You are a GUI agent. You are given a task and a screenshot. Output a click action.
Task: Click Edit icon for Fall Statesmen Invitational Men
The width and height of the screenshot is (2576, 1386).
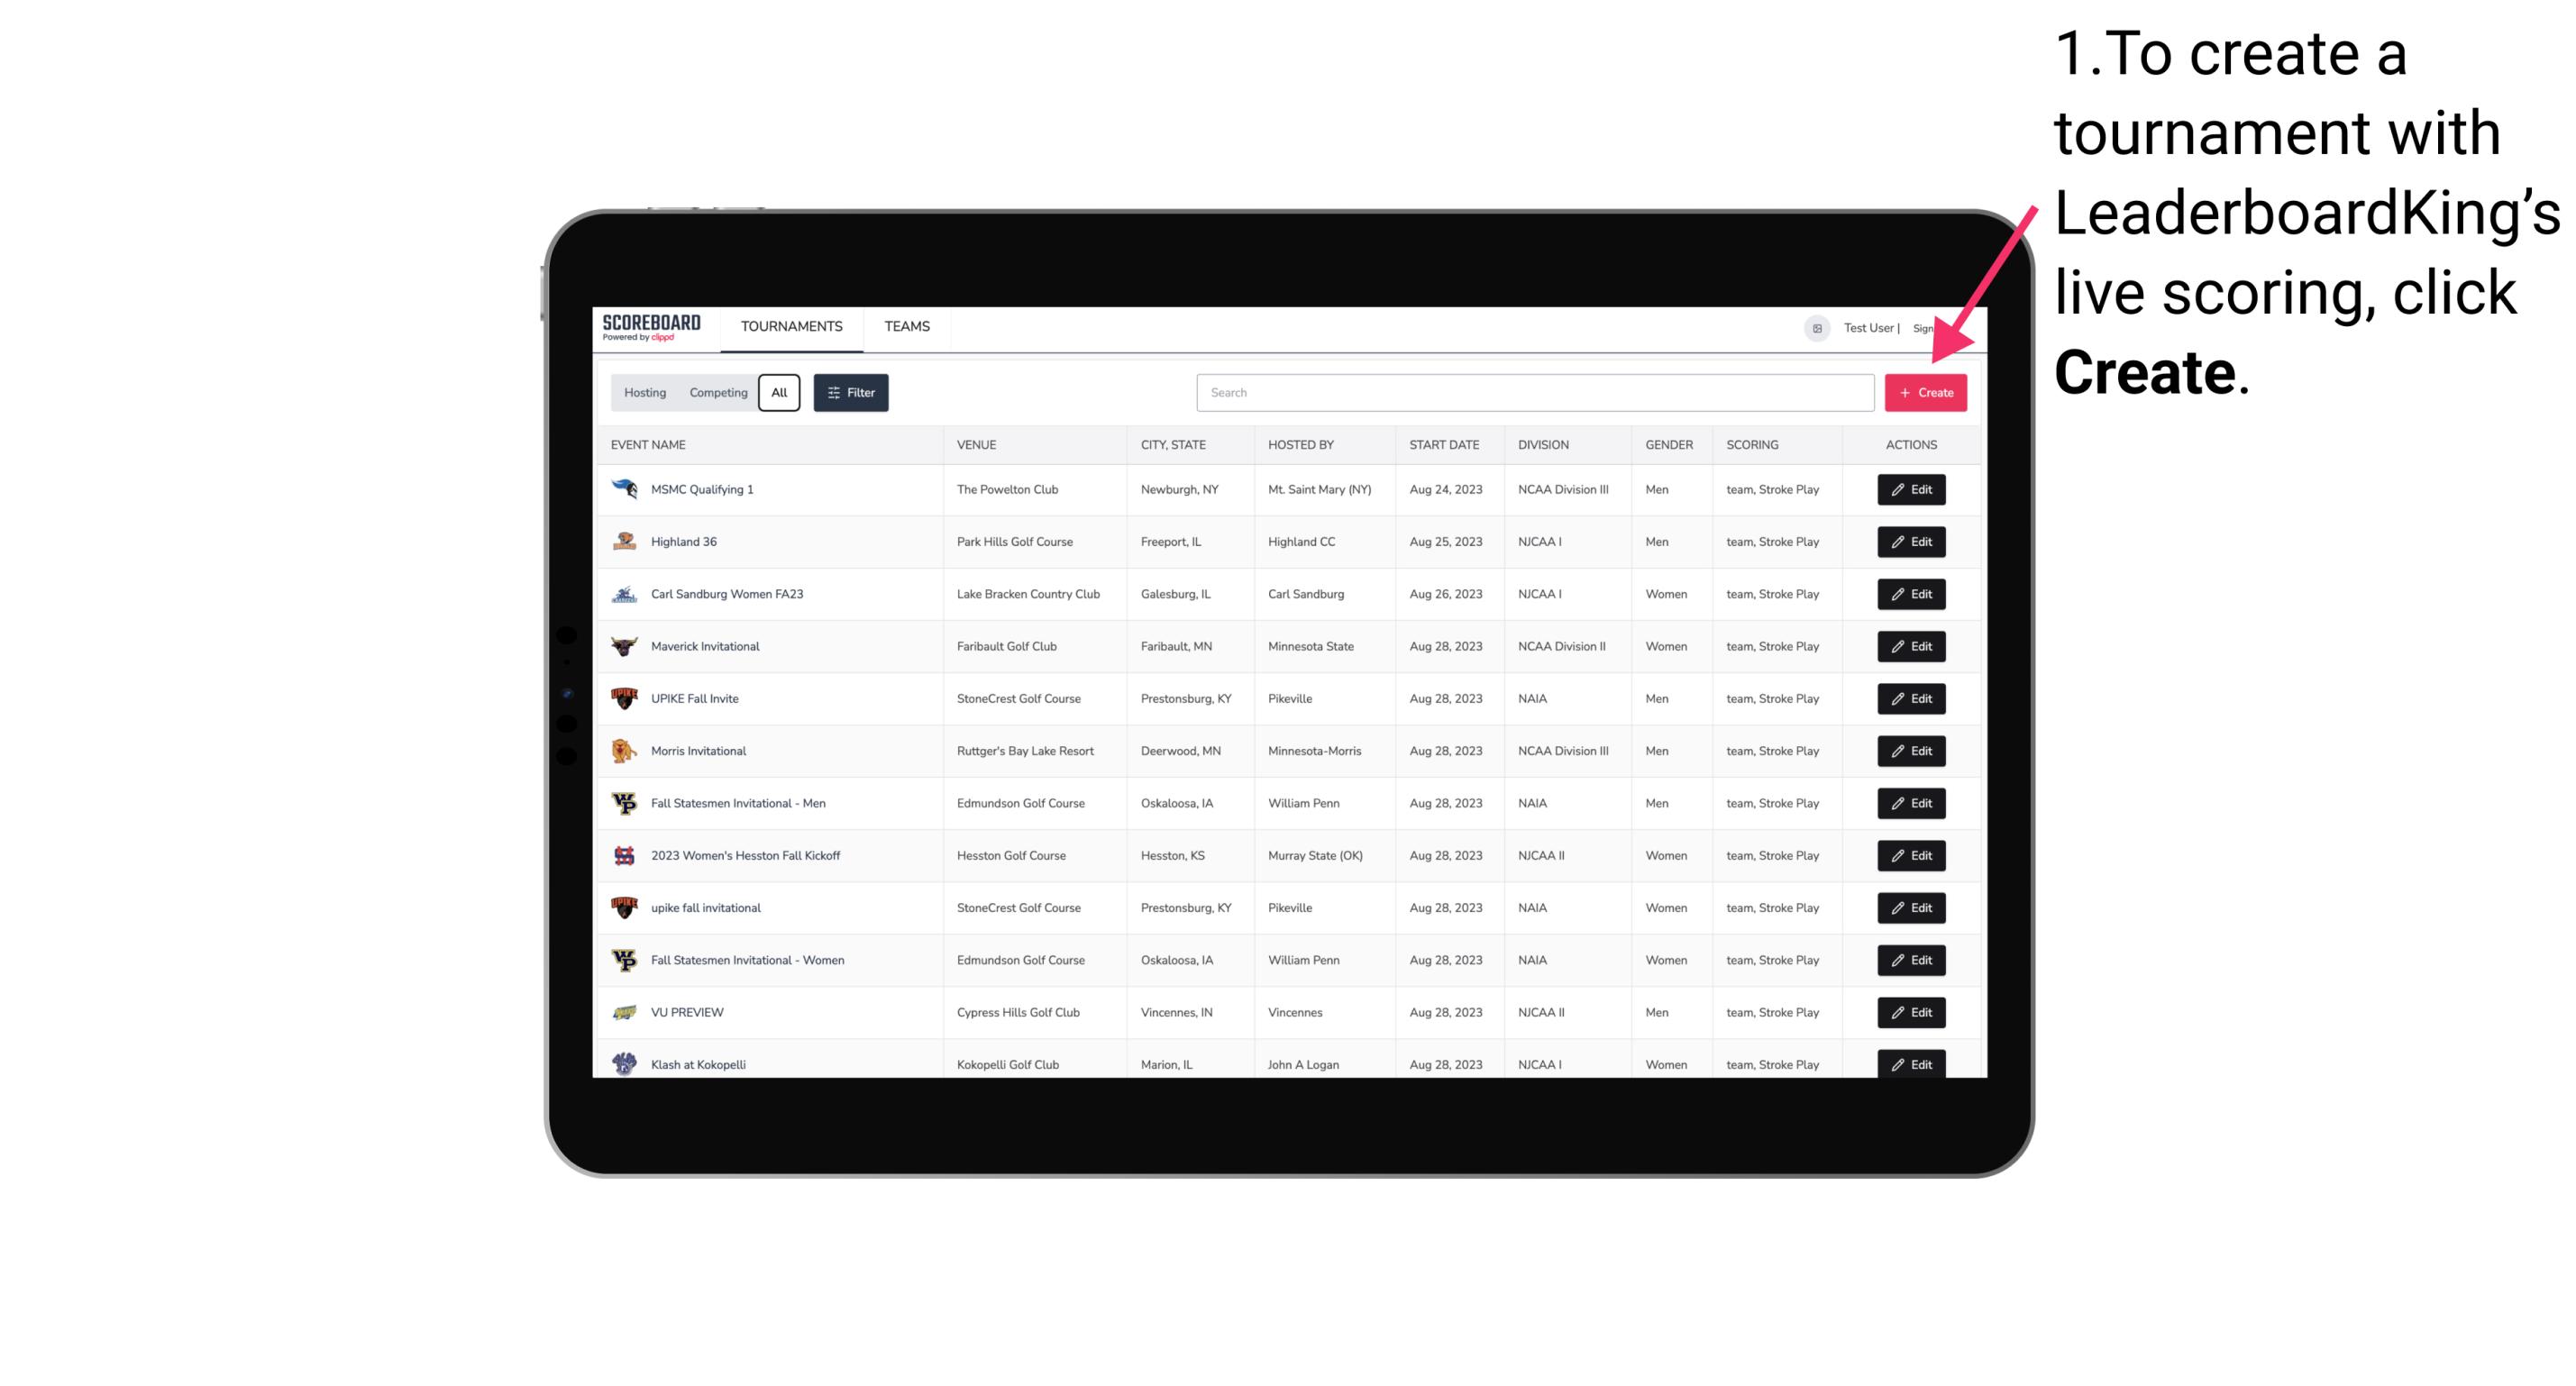pos(1910,802)
